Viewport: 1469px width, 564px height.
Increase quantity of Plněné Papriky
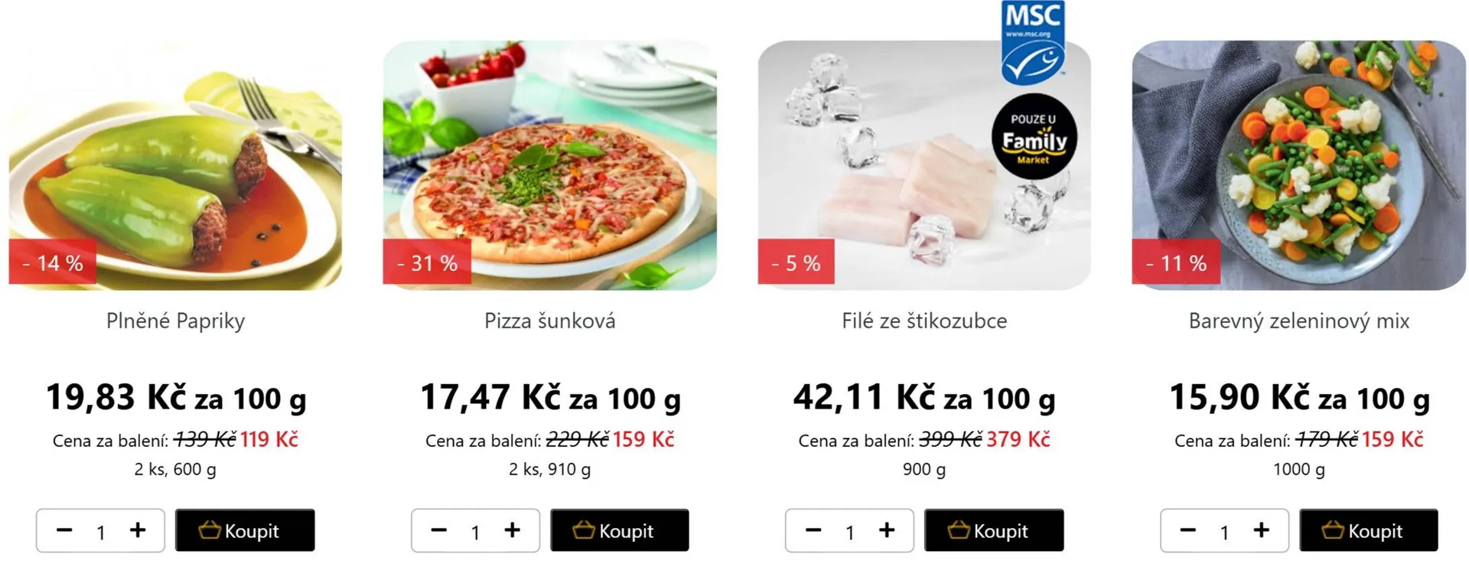138,530
